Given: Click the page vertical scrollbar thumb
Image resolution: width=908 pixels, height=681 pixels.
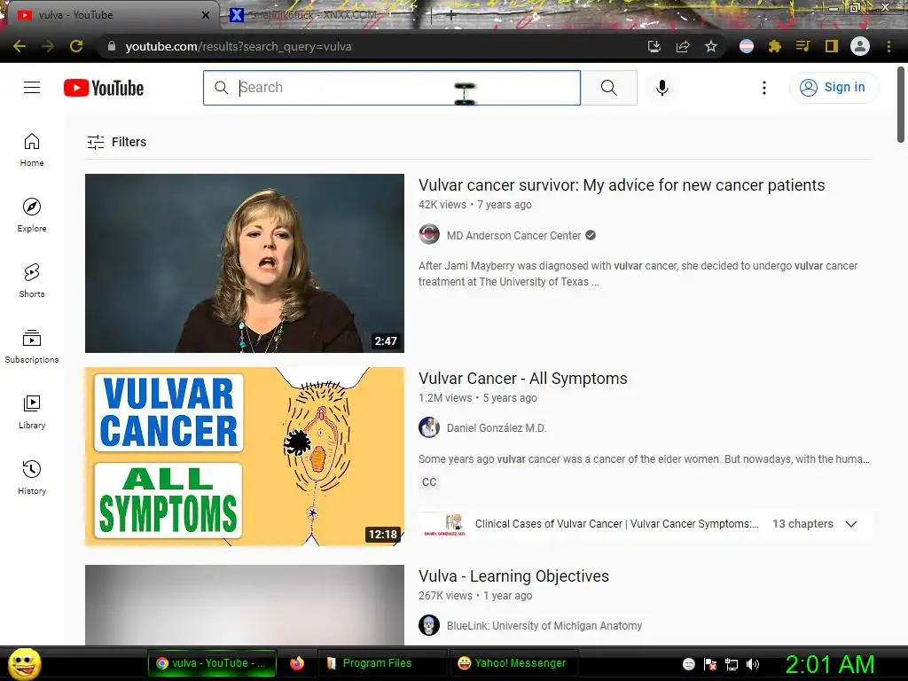Looking at the screenshot, I should pos(901,105).
